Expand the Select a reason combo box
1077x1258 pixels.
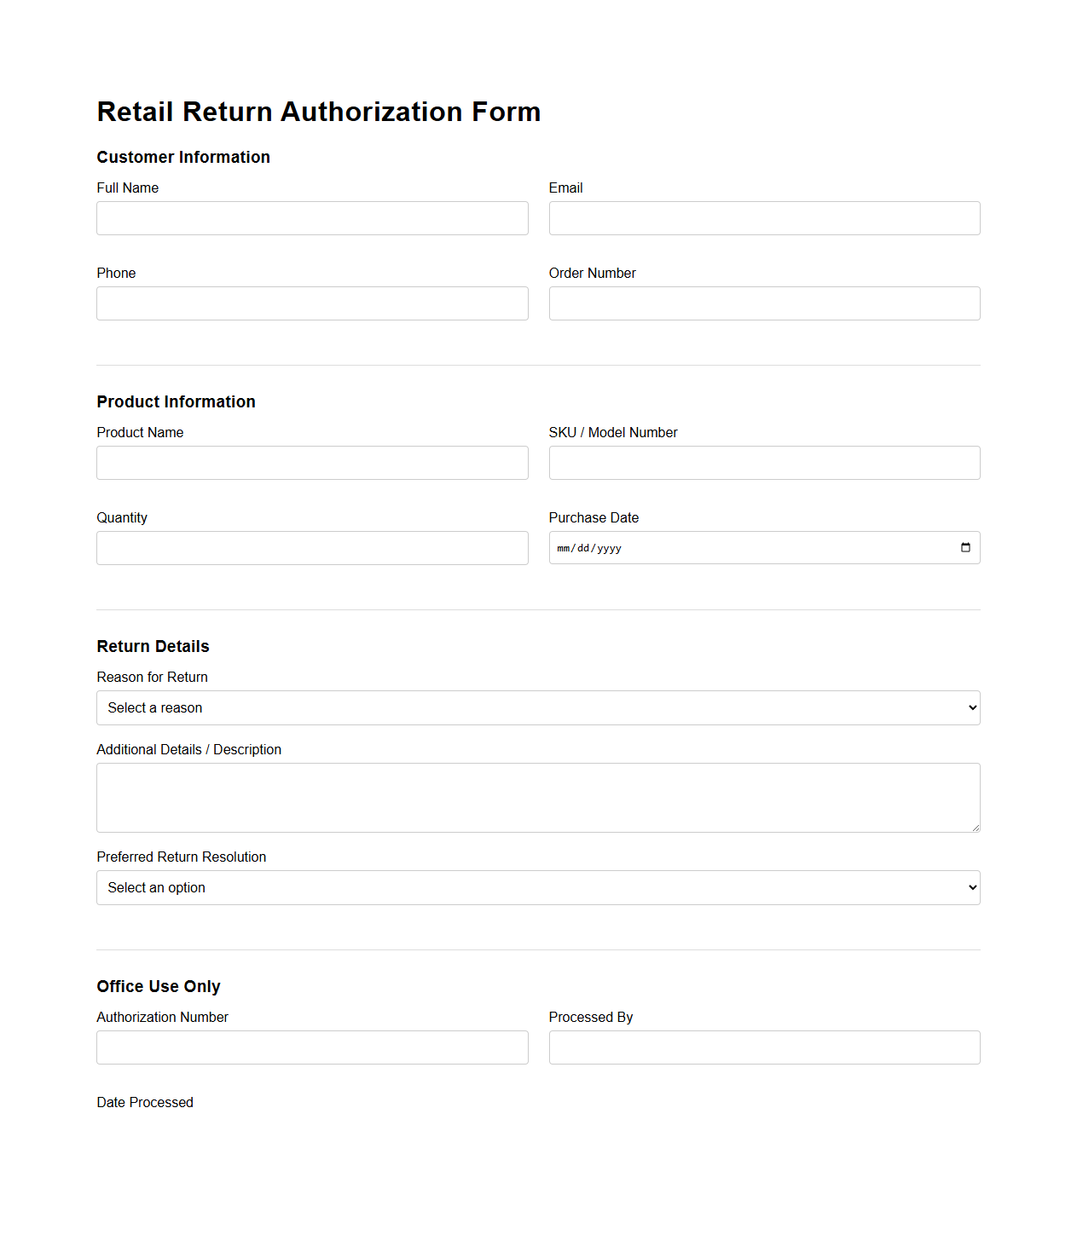tap(538, 707)
